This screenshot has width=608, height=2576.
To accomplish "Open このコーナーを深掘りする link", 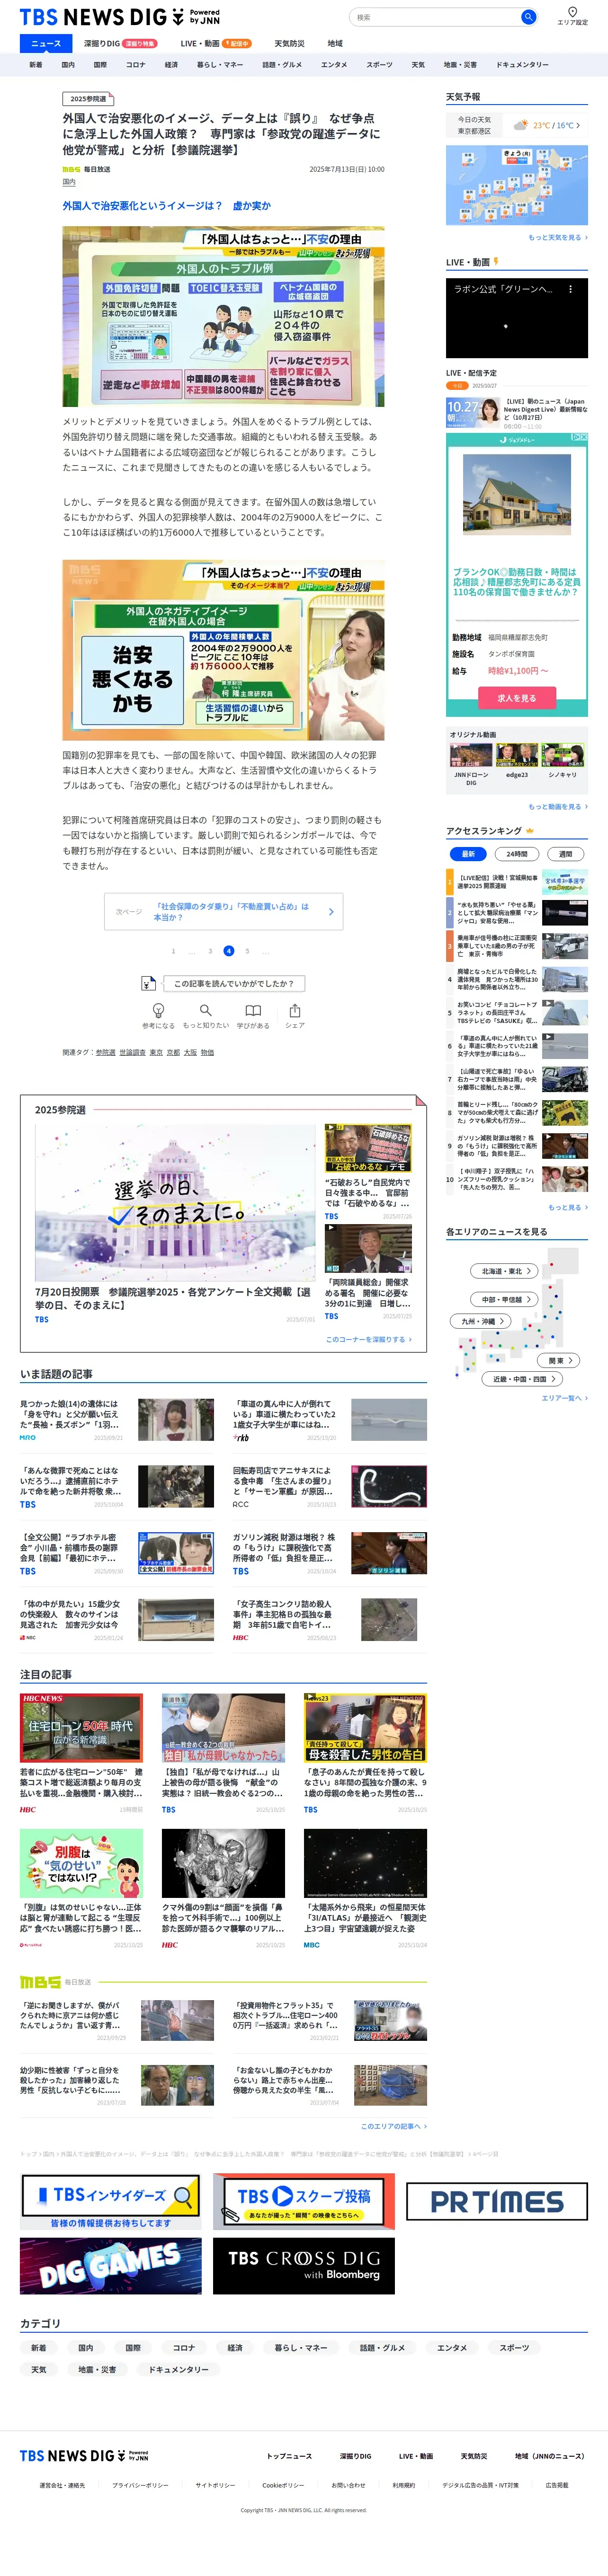I will pos(368,1339).
